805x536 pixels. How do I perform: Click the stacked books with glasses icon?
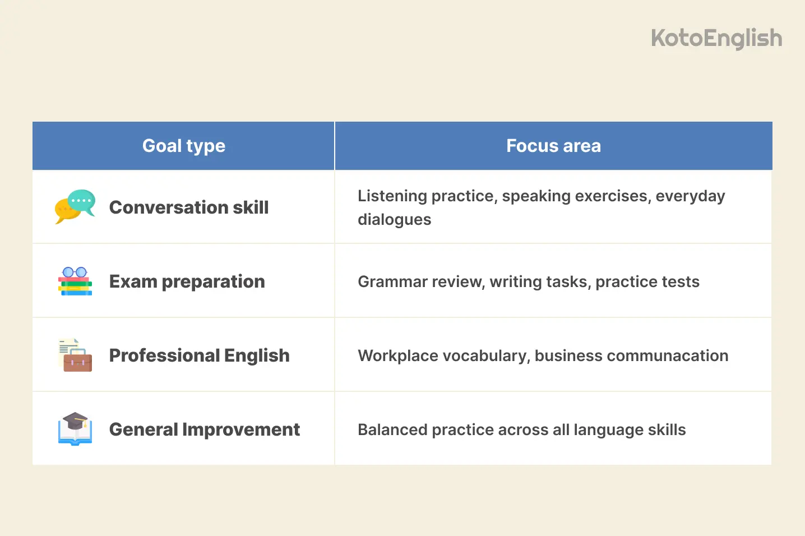[75, 281]
